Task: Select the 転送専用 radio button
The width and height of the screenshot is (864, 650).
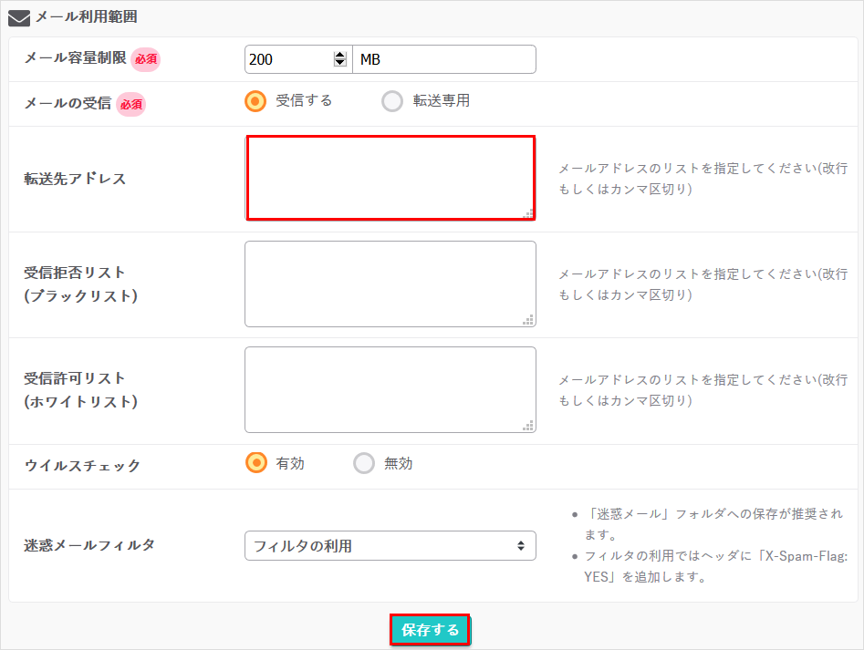Action: 392,103
